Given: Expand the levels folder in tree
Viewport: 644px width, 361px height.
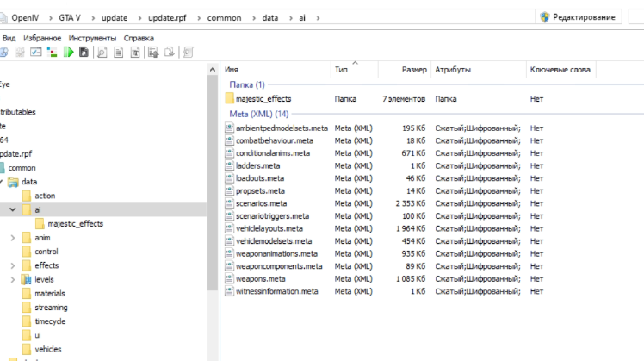Looking at the screenshot, I should (13, 280).
